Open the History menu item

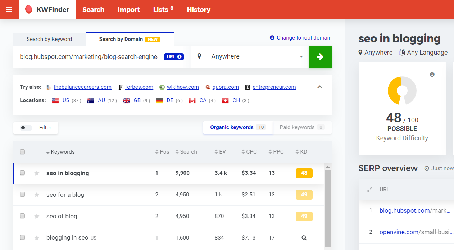tap(199, 10)
